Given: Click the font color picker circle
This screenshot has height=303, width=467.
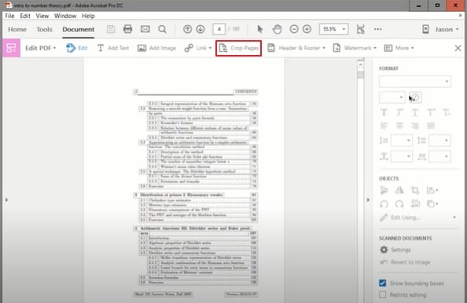Looking at the screenshot, I should (415, 97).
